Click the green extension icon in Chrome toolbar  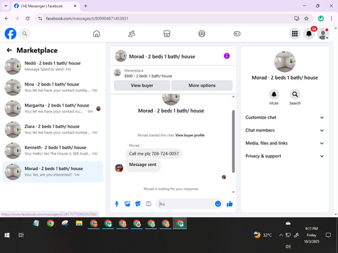pyautogui.click(x=321, y=18)
